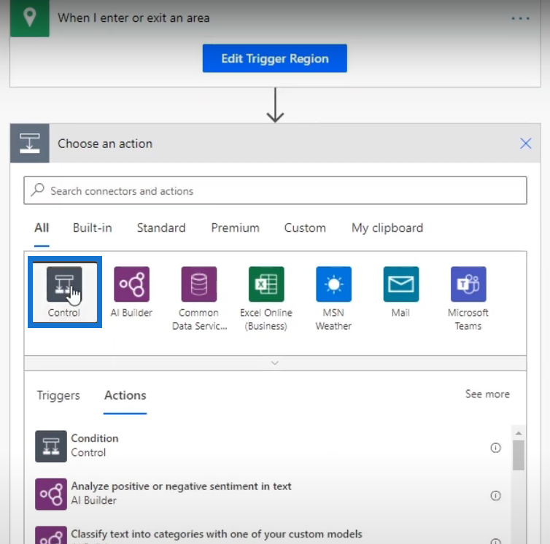
Task: Switch to the Custom tab
Action: pyautogui.click(x=305, y=228)
